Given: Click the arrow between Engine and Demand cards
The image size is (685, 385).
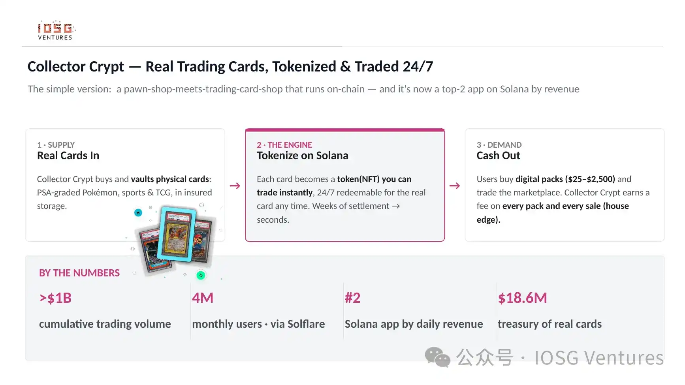Looking at the screenshot, I should point(455,186).
